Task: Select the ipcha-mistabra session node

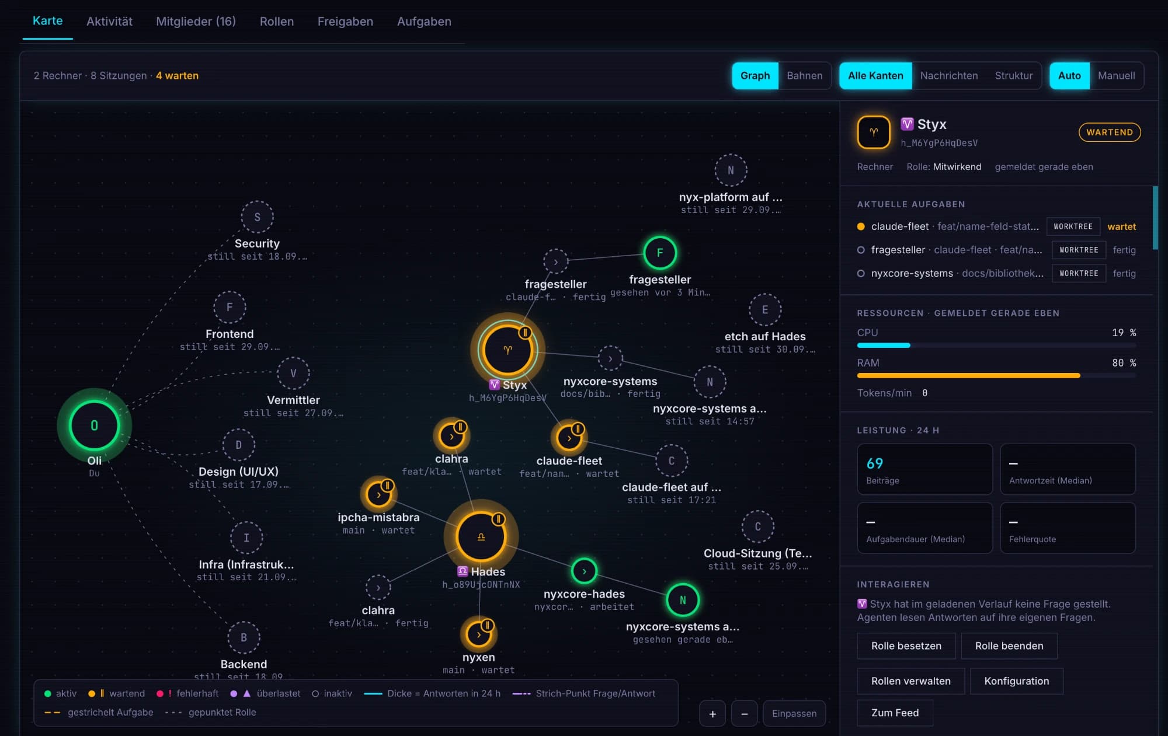Action: point(378,494)
